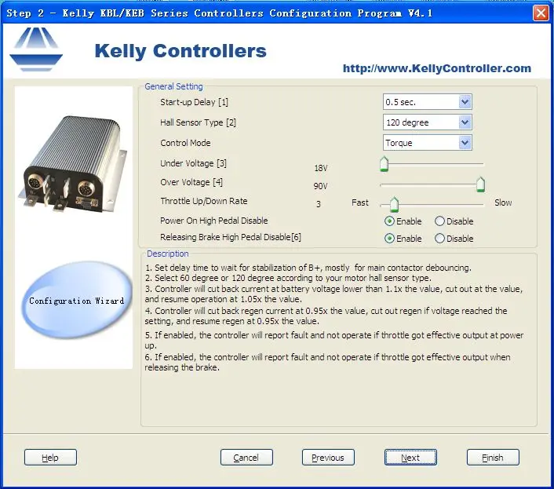Viewport: 554px width, 489px height.
Task: Click the General Setting group title
Action: [x=174, y=86]
